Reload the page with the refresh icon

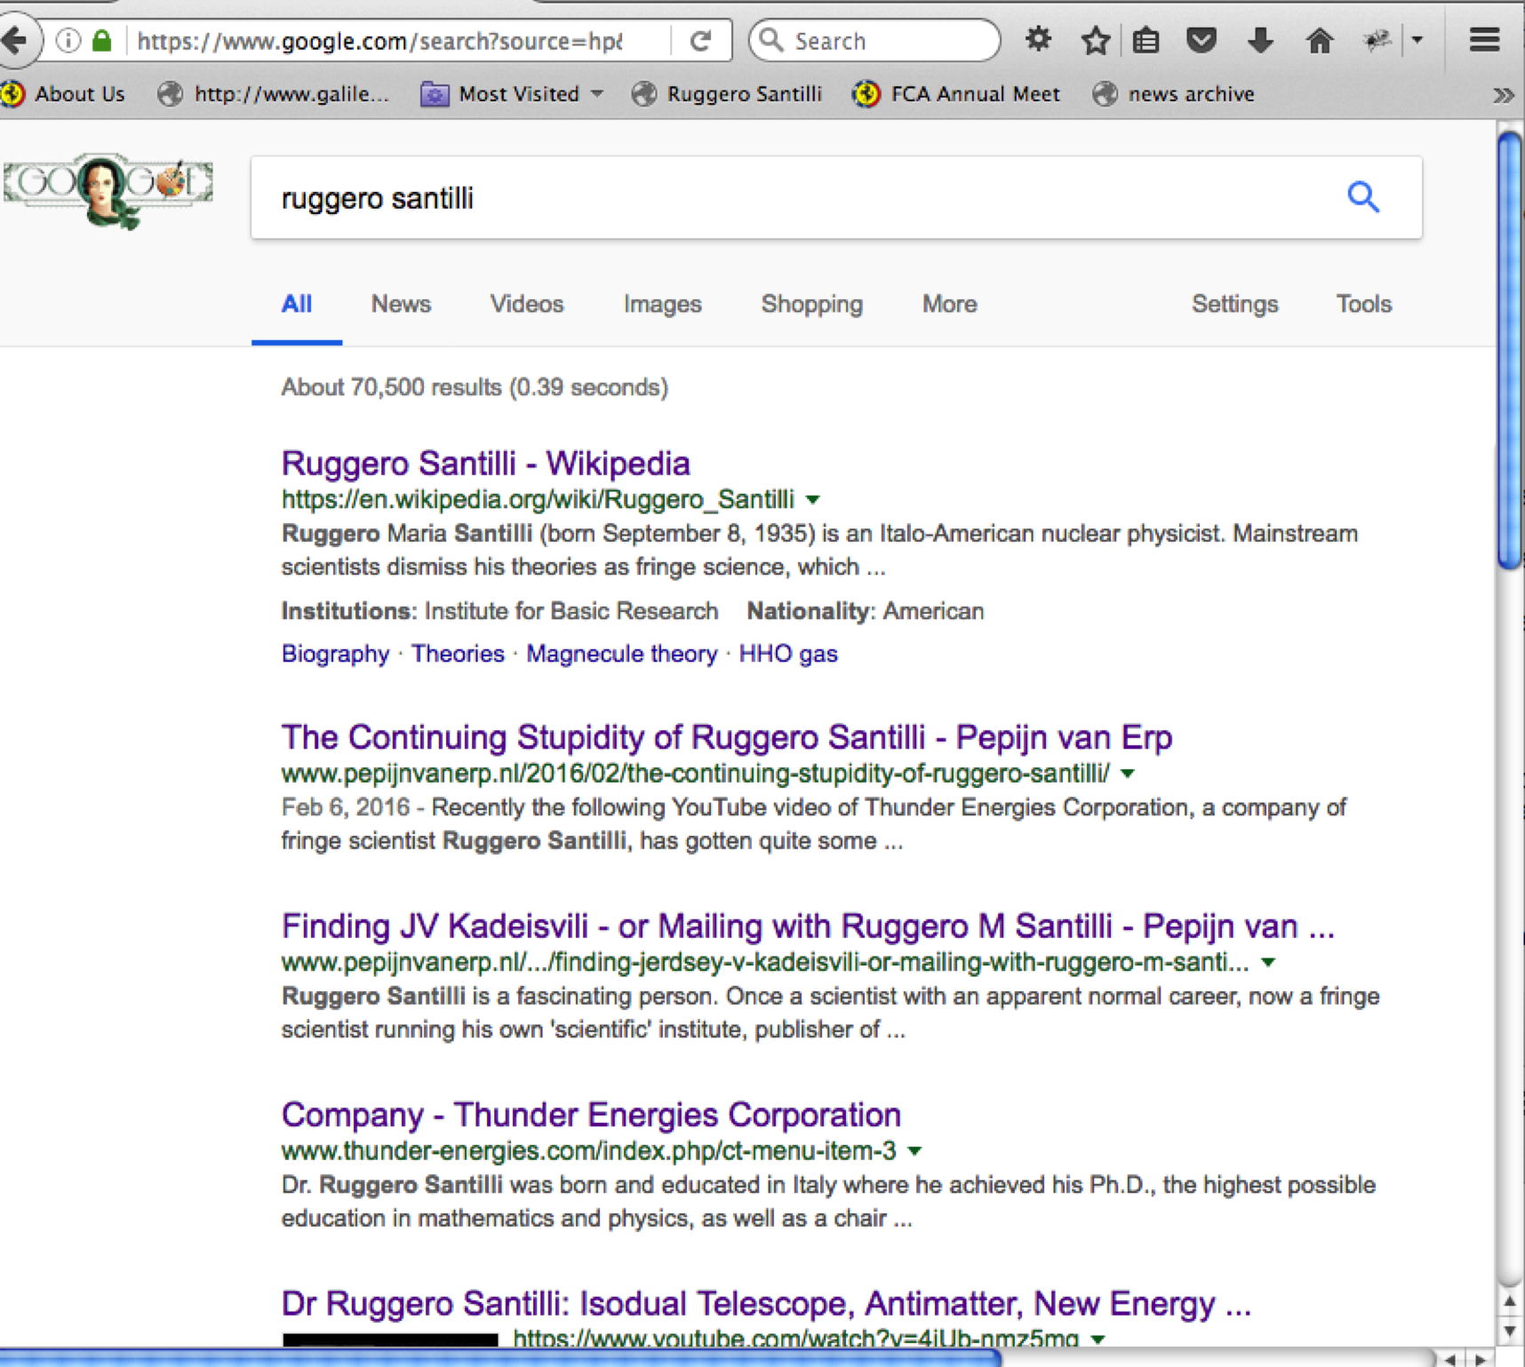(x=701, y=41)
